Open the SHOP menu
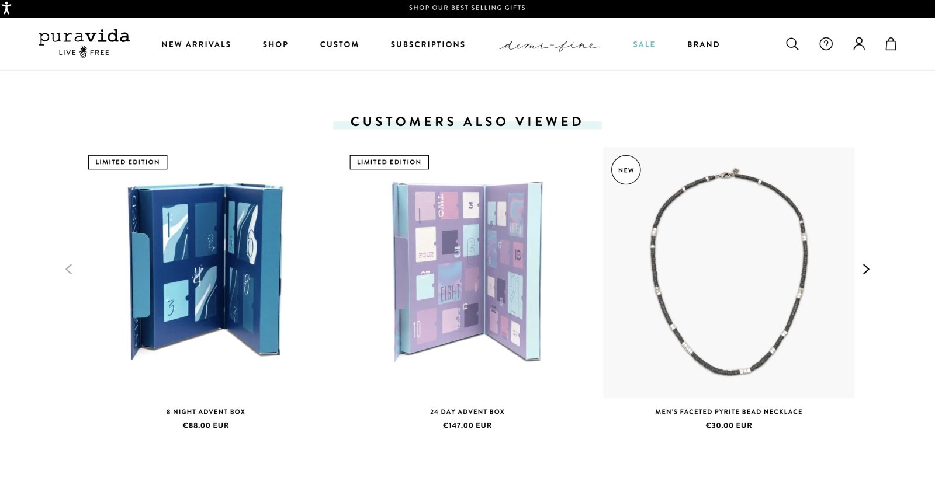Image resolution: width=935 pixels, height=478 pixels. 275,44
